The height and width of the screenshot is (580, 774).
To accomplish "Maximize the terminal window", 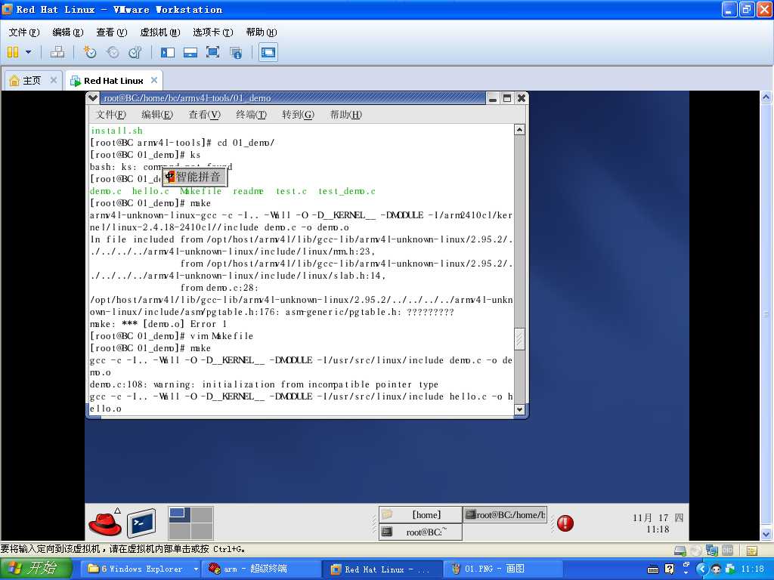I will click(506, 98).
